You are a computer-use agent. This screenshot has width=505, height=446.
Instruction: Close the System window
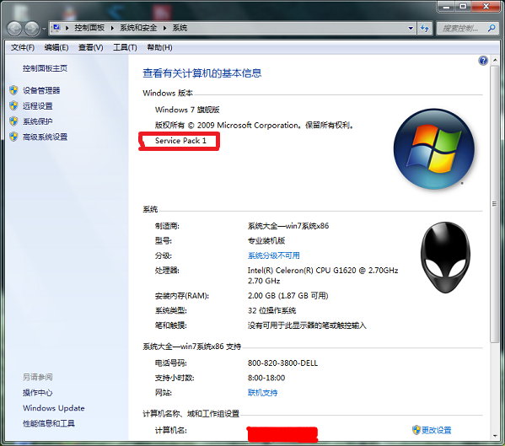click(486, 6)
